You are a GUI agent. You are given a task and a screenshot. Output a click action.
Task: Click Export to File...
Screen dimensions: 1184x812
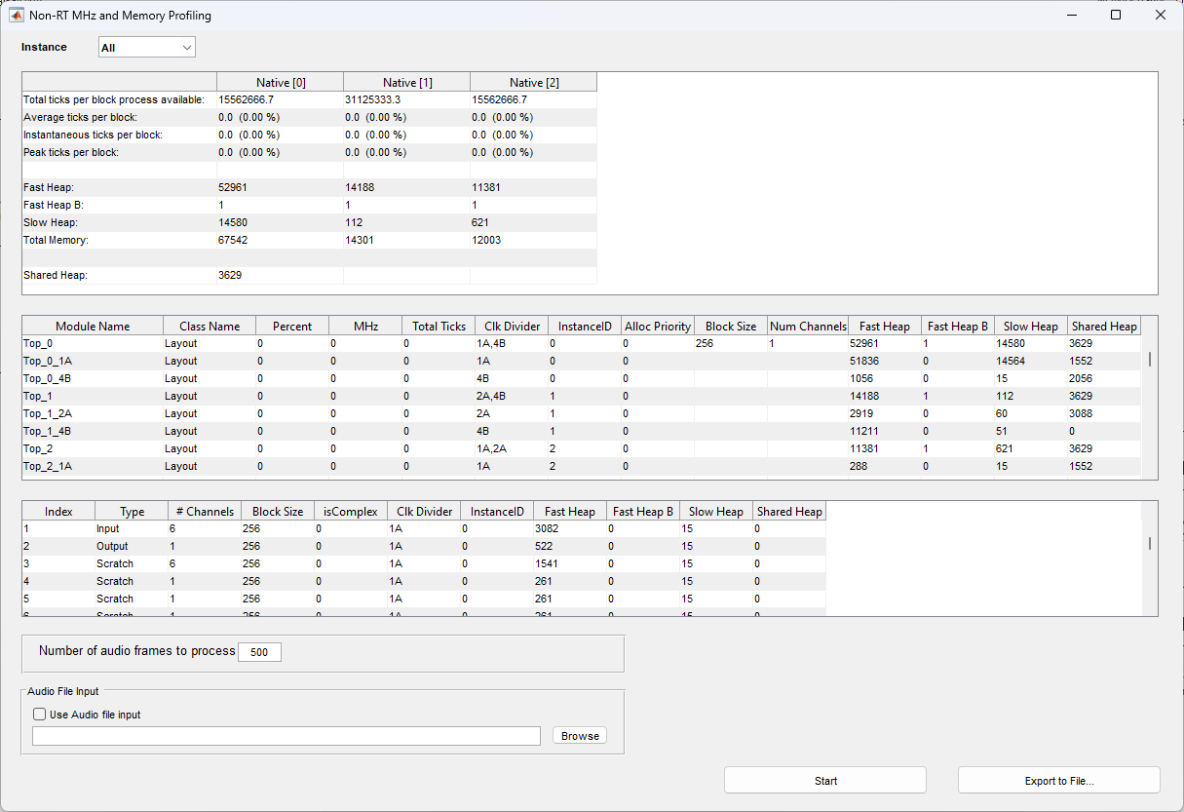point(1058,780)
